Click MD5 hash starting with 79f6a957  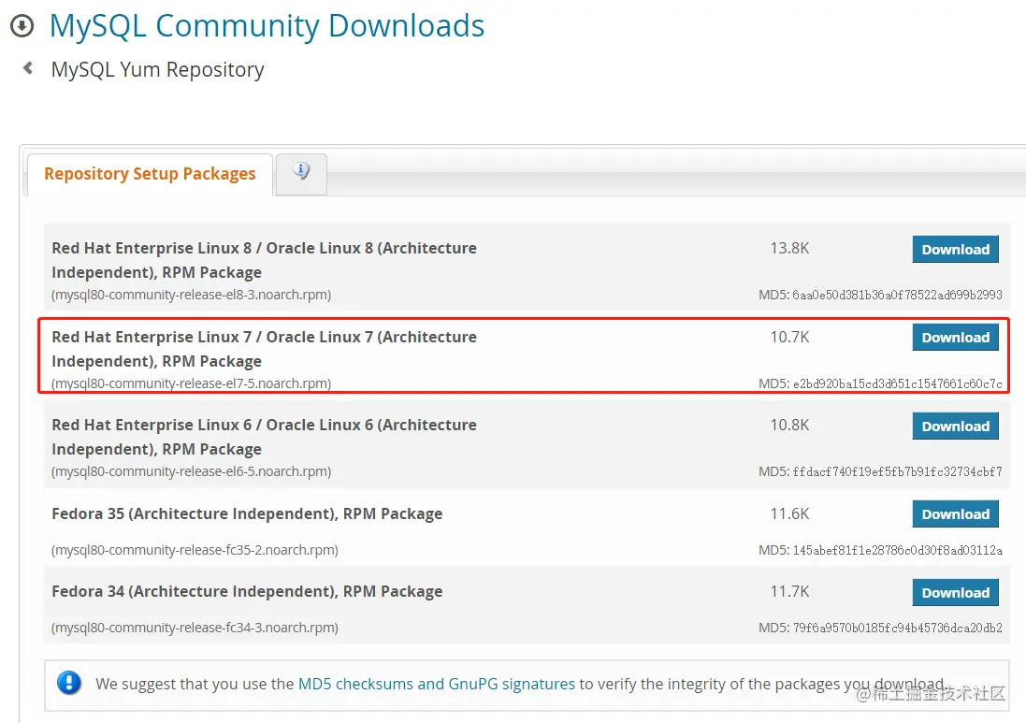point(897,629)
